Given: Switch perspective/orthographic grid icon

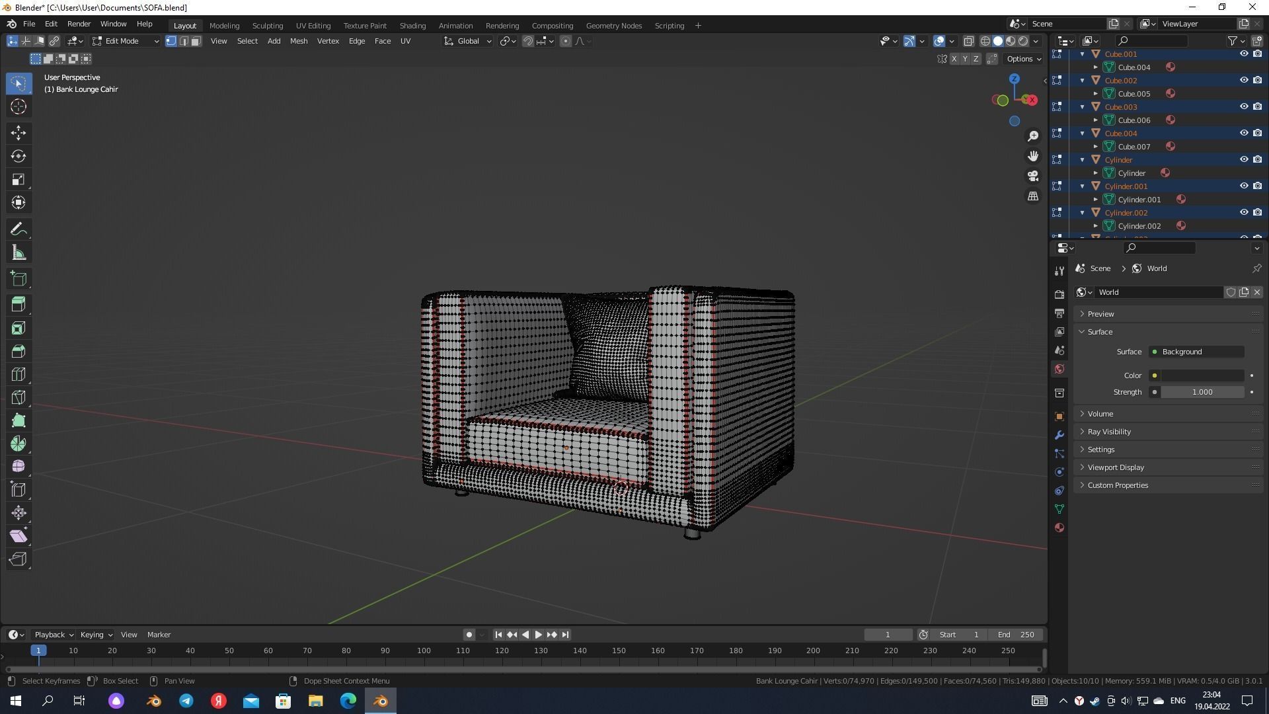Looking at the screenshot, I should [1033, 196].
